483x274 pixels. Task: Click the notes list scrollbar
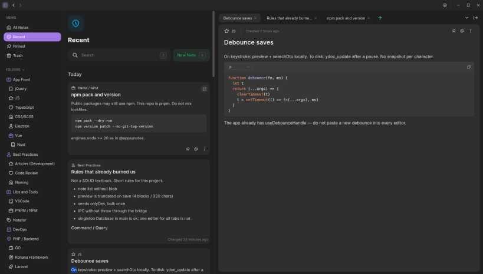click(213, 44)
